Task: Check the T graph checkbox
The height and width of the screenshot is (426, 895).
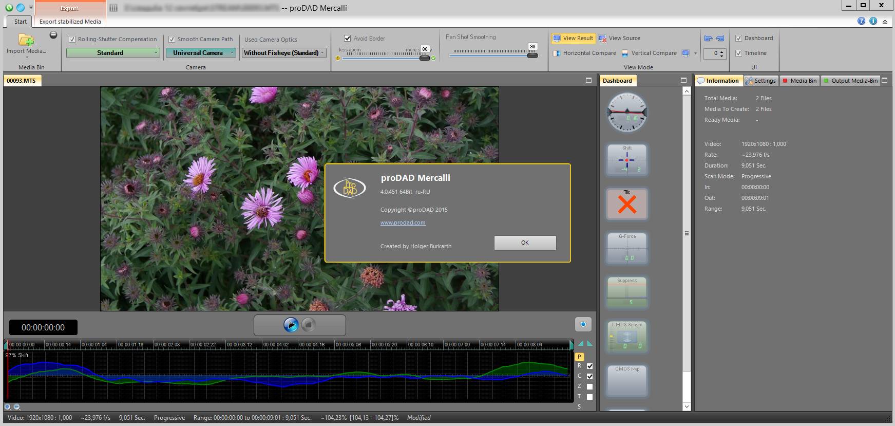Action: pos(589,397)
